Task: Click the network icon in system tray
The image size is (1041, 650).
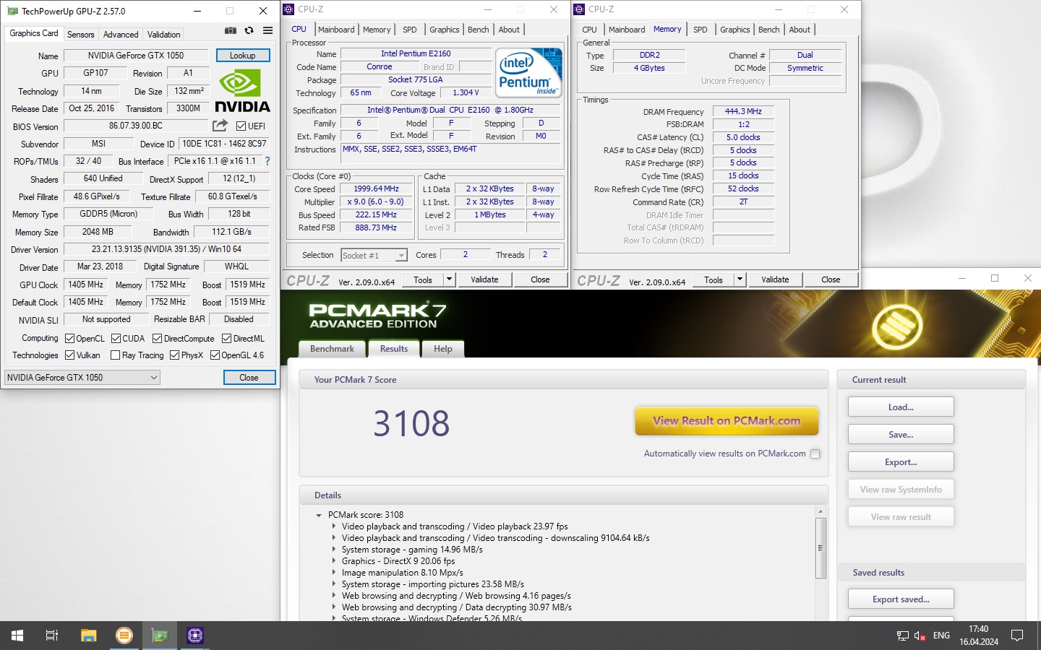Action: (x=902, y=636)
